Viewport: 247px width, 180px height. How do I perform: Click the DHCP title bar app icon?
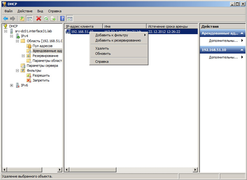[4, 4]
